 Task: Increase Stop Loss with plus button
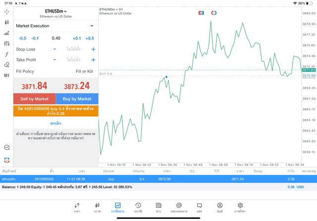[x=93, y=49]
